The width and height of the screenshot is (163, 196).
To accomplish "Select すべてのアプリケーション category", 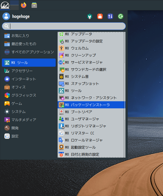I will [29, 52].
